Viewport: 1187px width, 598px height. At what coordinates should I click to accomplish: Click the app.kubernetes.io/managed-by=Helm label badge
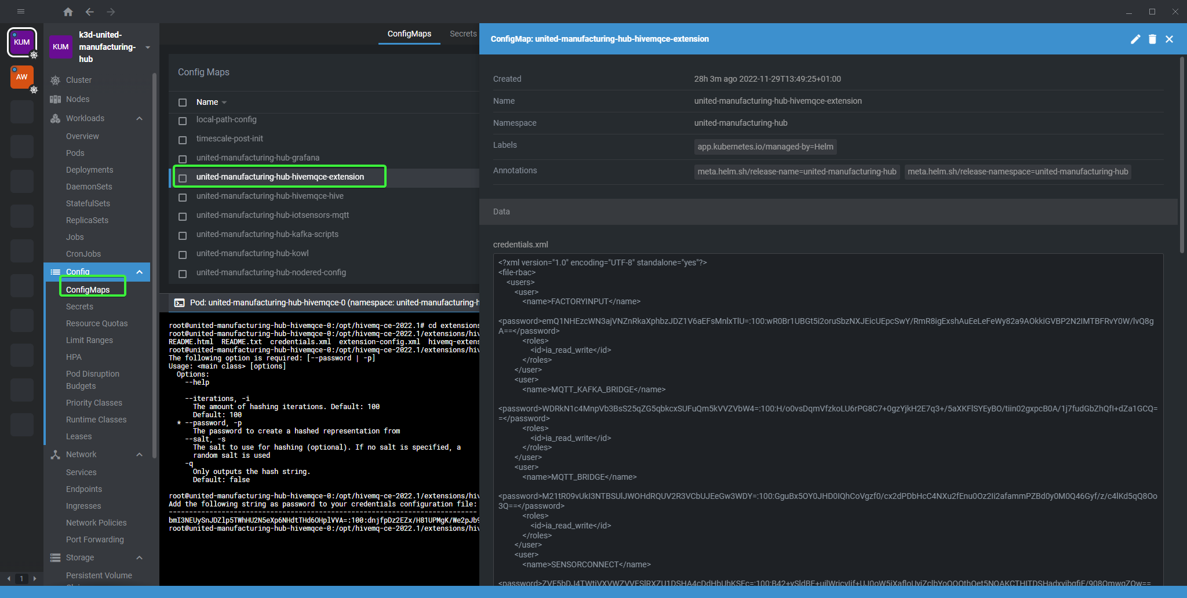[x=765, y=147]
